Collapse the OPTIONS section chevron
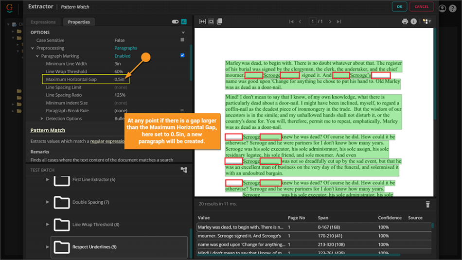This screenshot has width=462, height=260. [x=183, y=33]
